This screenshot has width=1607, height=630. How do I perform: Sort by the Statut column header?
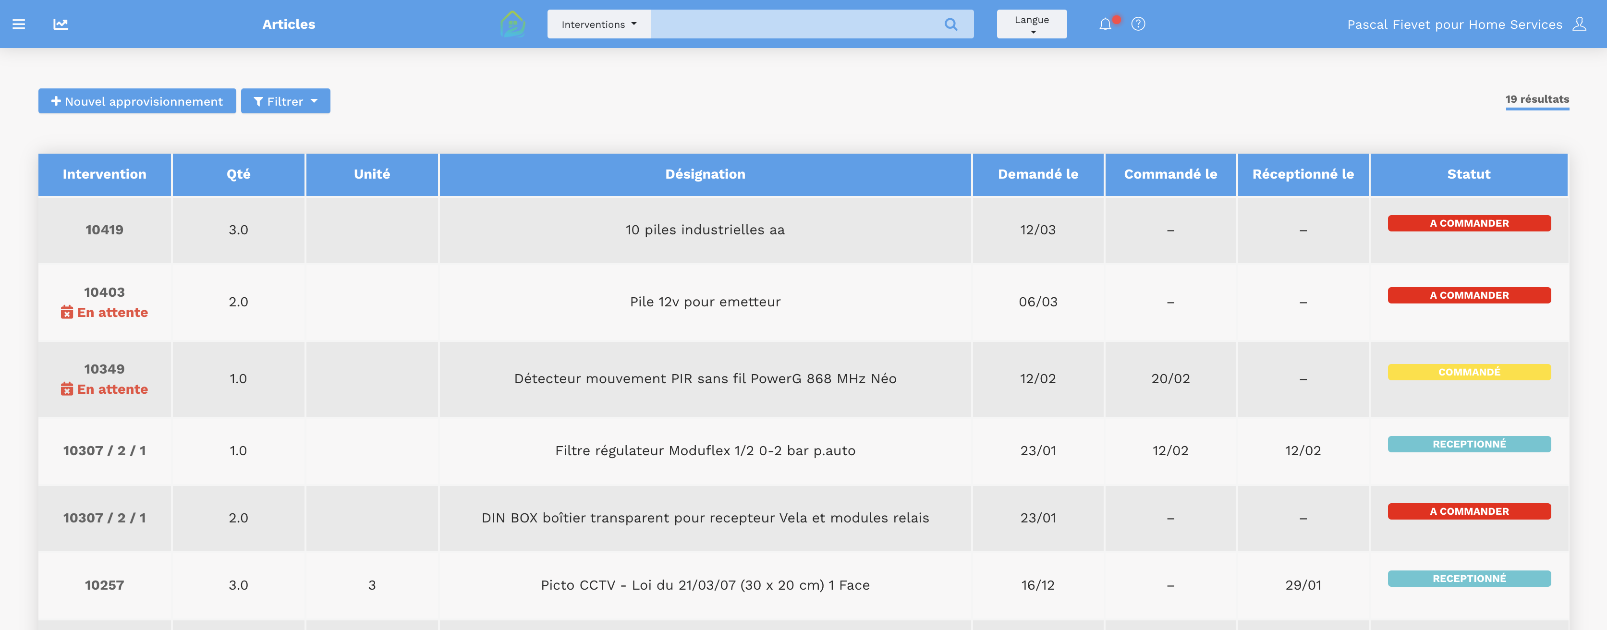tap(1469, 175)
